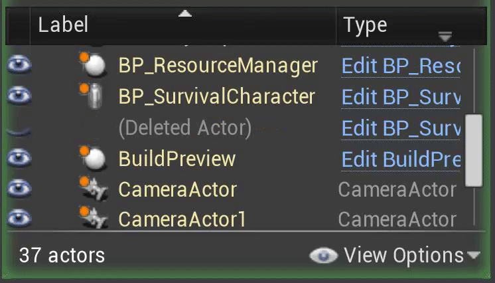The width and height of the screenshot is (495, 283).
Task: Click the Type column header
Action: pyautogui.click(x=366, y=26)
